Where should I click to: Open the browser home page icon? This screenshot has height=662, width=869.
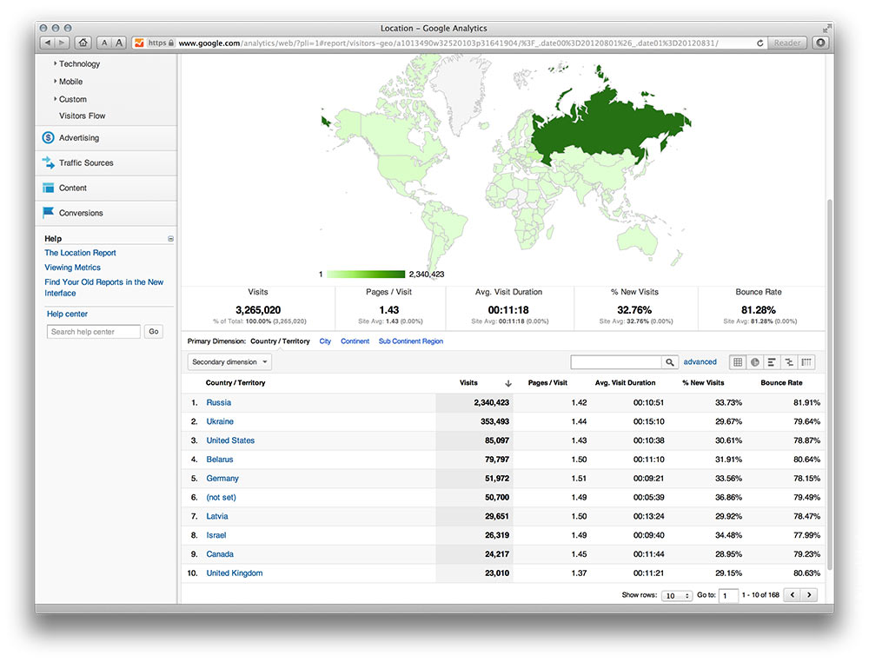tap(83, 43)
